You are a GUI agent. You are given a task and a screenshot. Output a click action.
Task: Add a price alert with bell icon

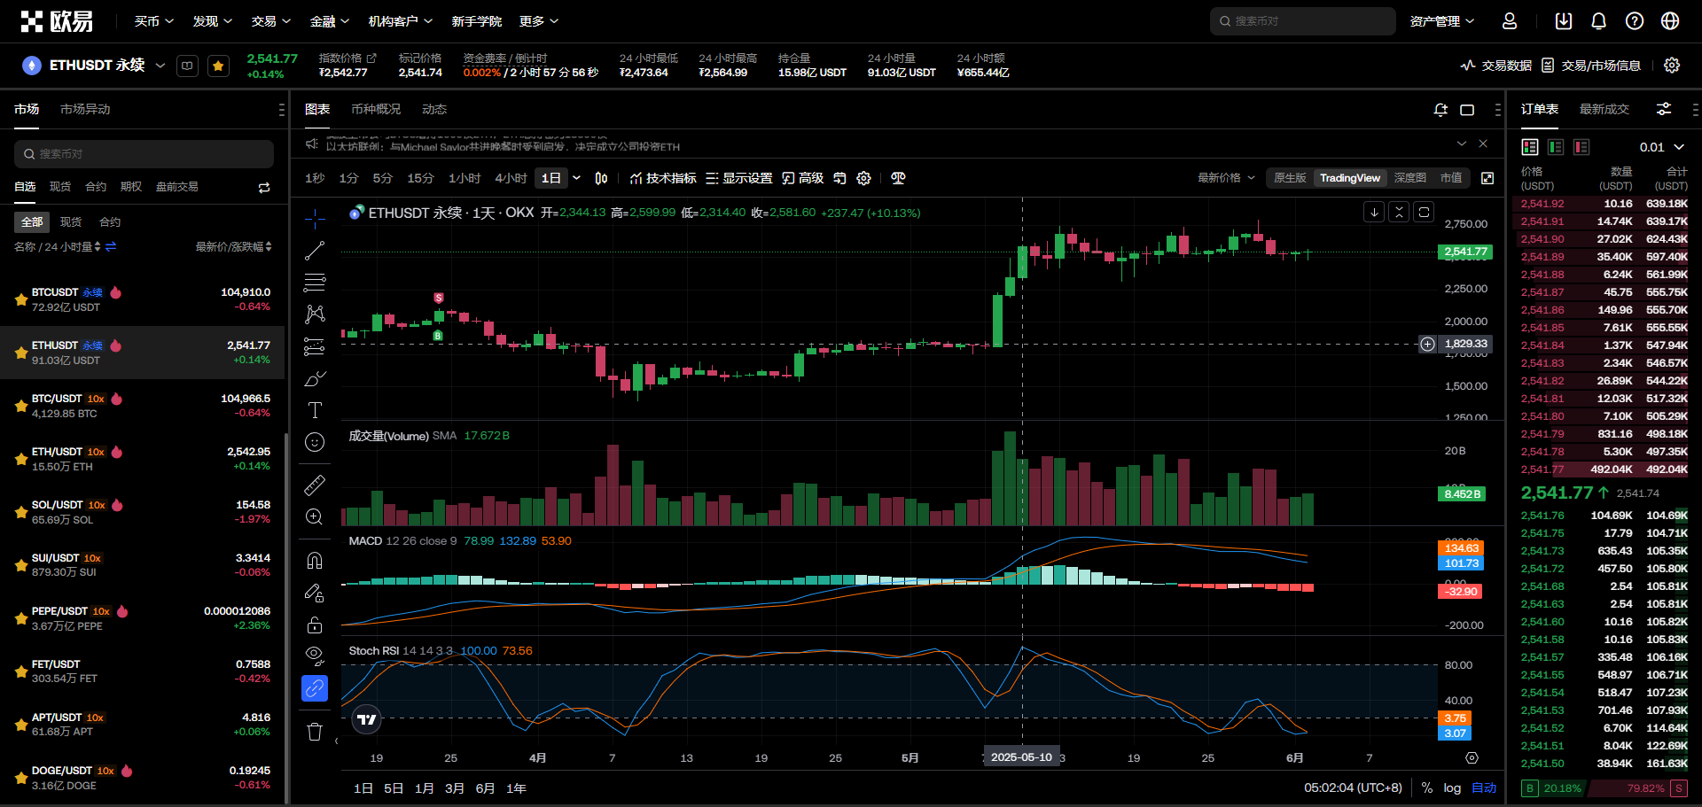(1440, 110)
